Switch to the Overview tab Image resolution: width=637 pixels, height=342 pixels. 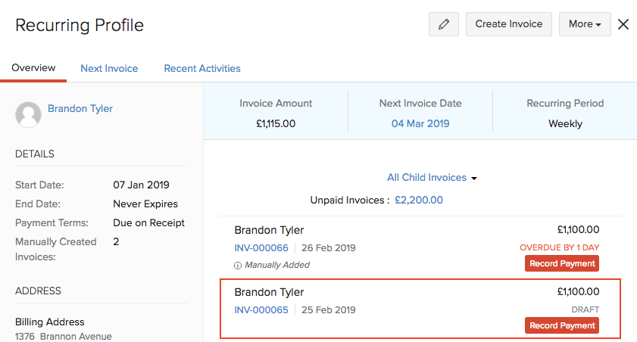[33, 68]
